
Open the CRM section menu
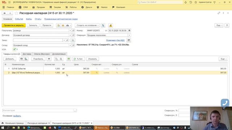point(23,7)
